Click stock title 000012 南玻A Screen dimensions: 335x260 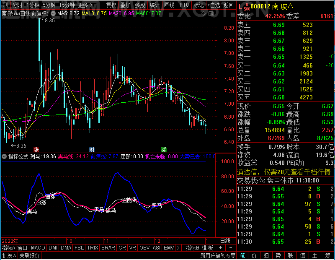pyautogui.click(x=272, y=6)
